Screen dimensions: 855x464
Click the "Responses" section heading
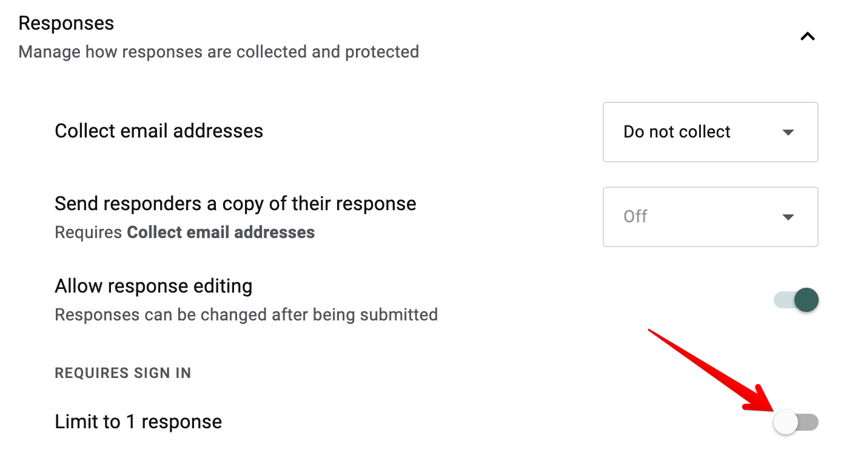click(65, 23)
